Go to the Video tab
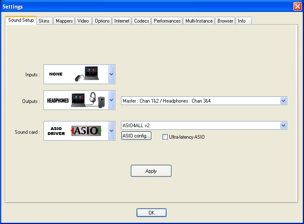This screenshot has width=304, height=224. click(83, 21)
